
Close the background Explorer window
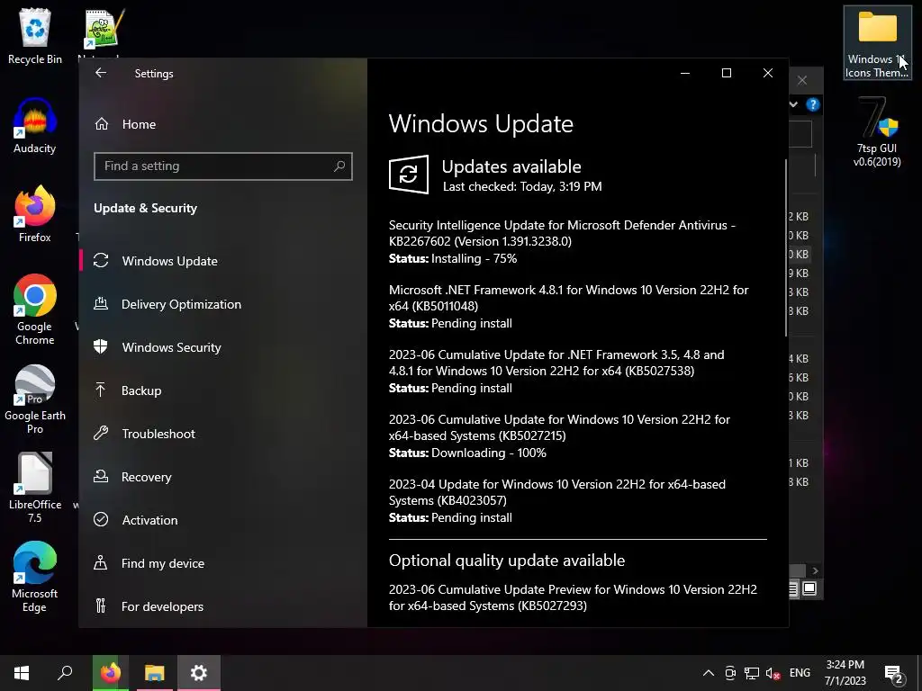802,80
